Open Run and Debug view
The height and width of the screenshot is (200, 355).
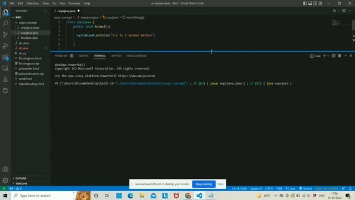[5, 46]
